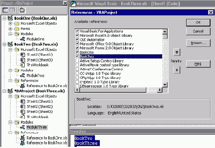Uncheck OLE Automation reference
Image resolution: width=215 pixels, height=148 pixels.
77,40
